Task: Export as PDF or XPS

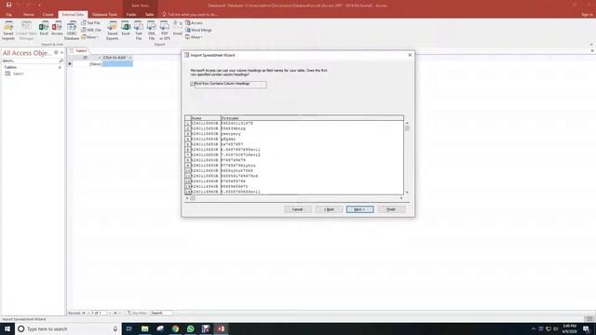Action: click(x=164, y=31)
